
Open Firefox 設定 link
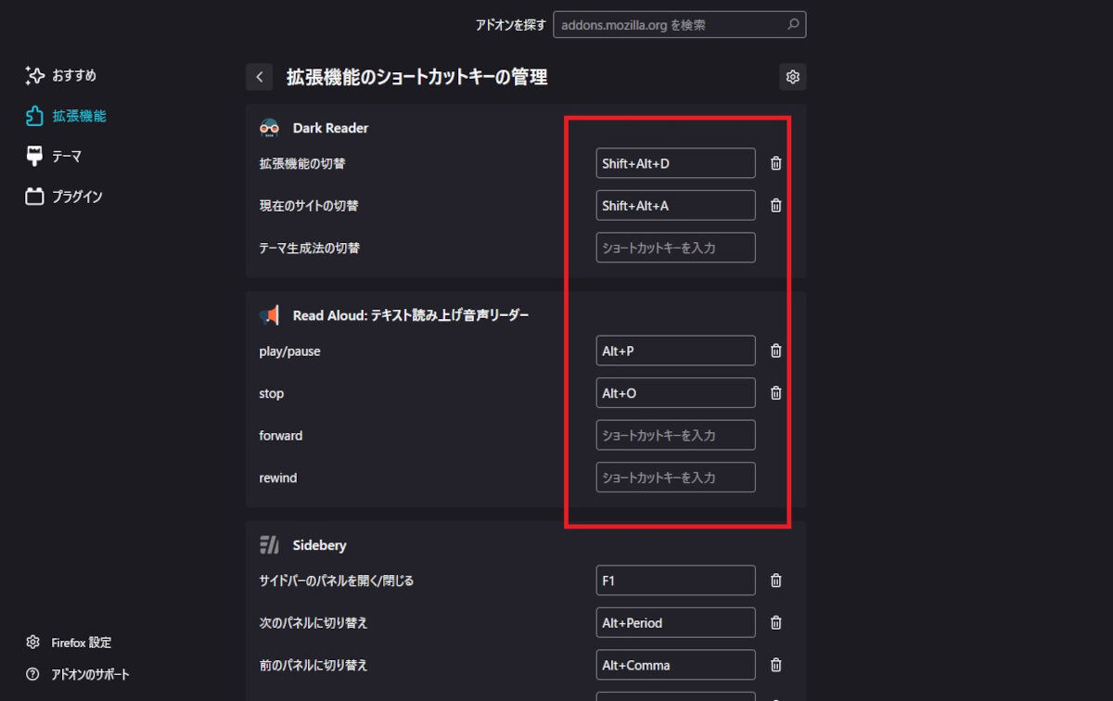coord(70,643)
